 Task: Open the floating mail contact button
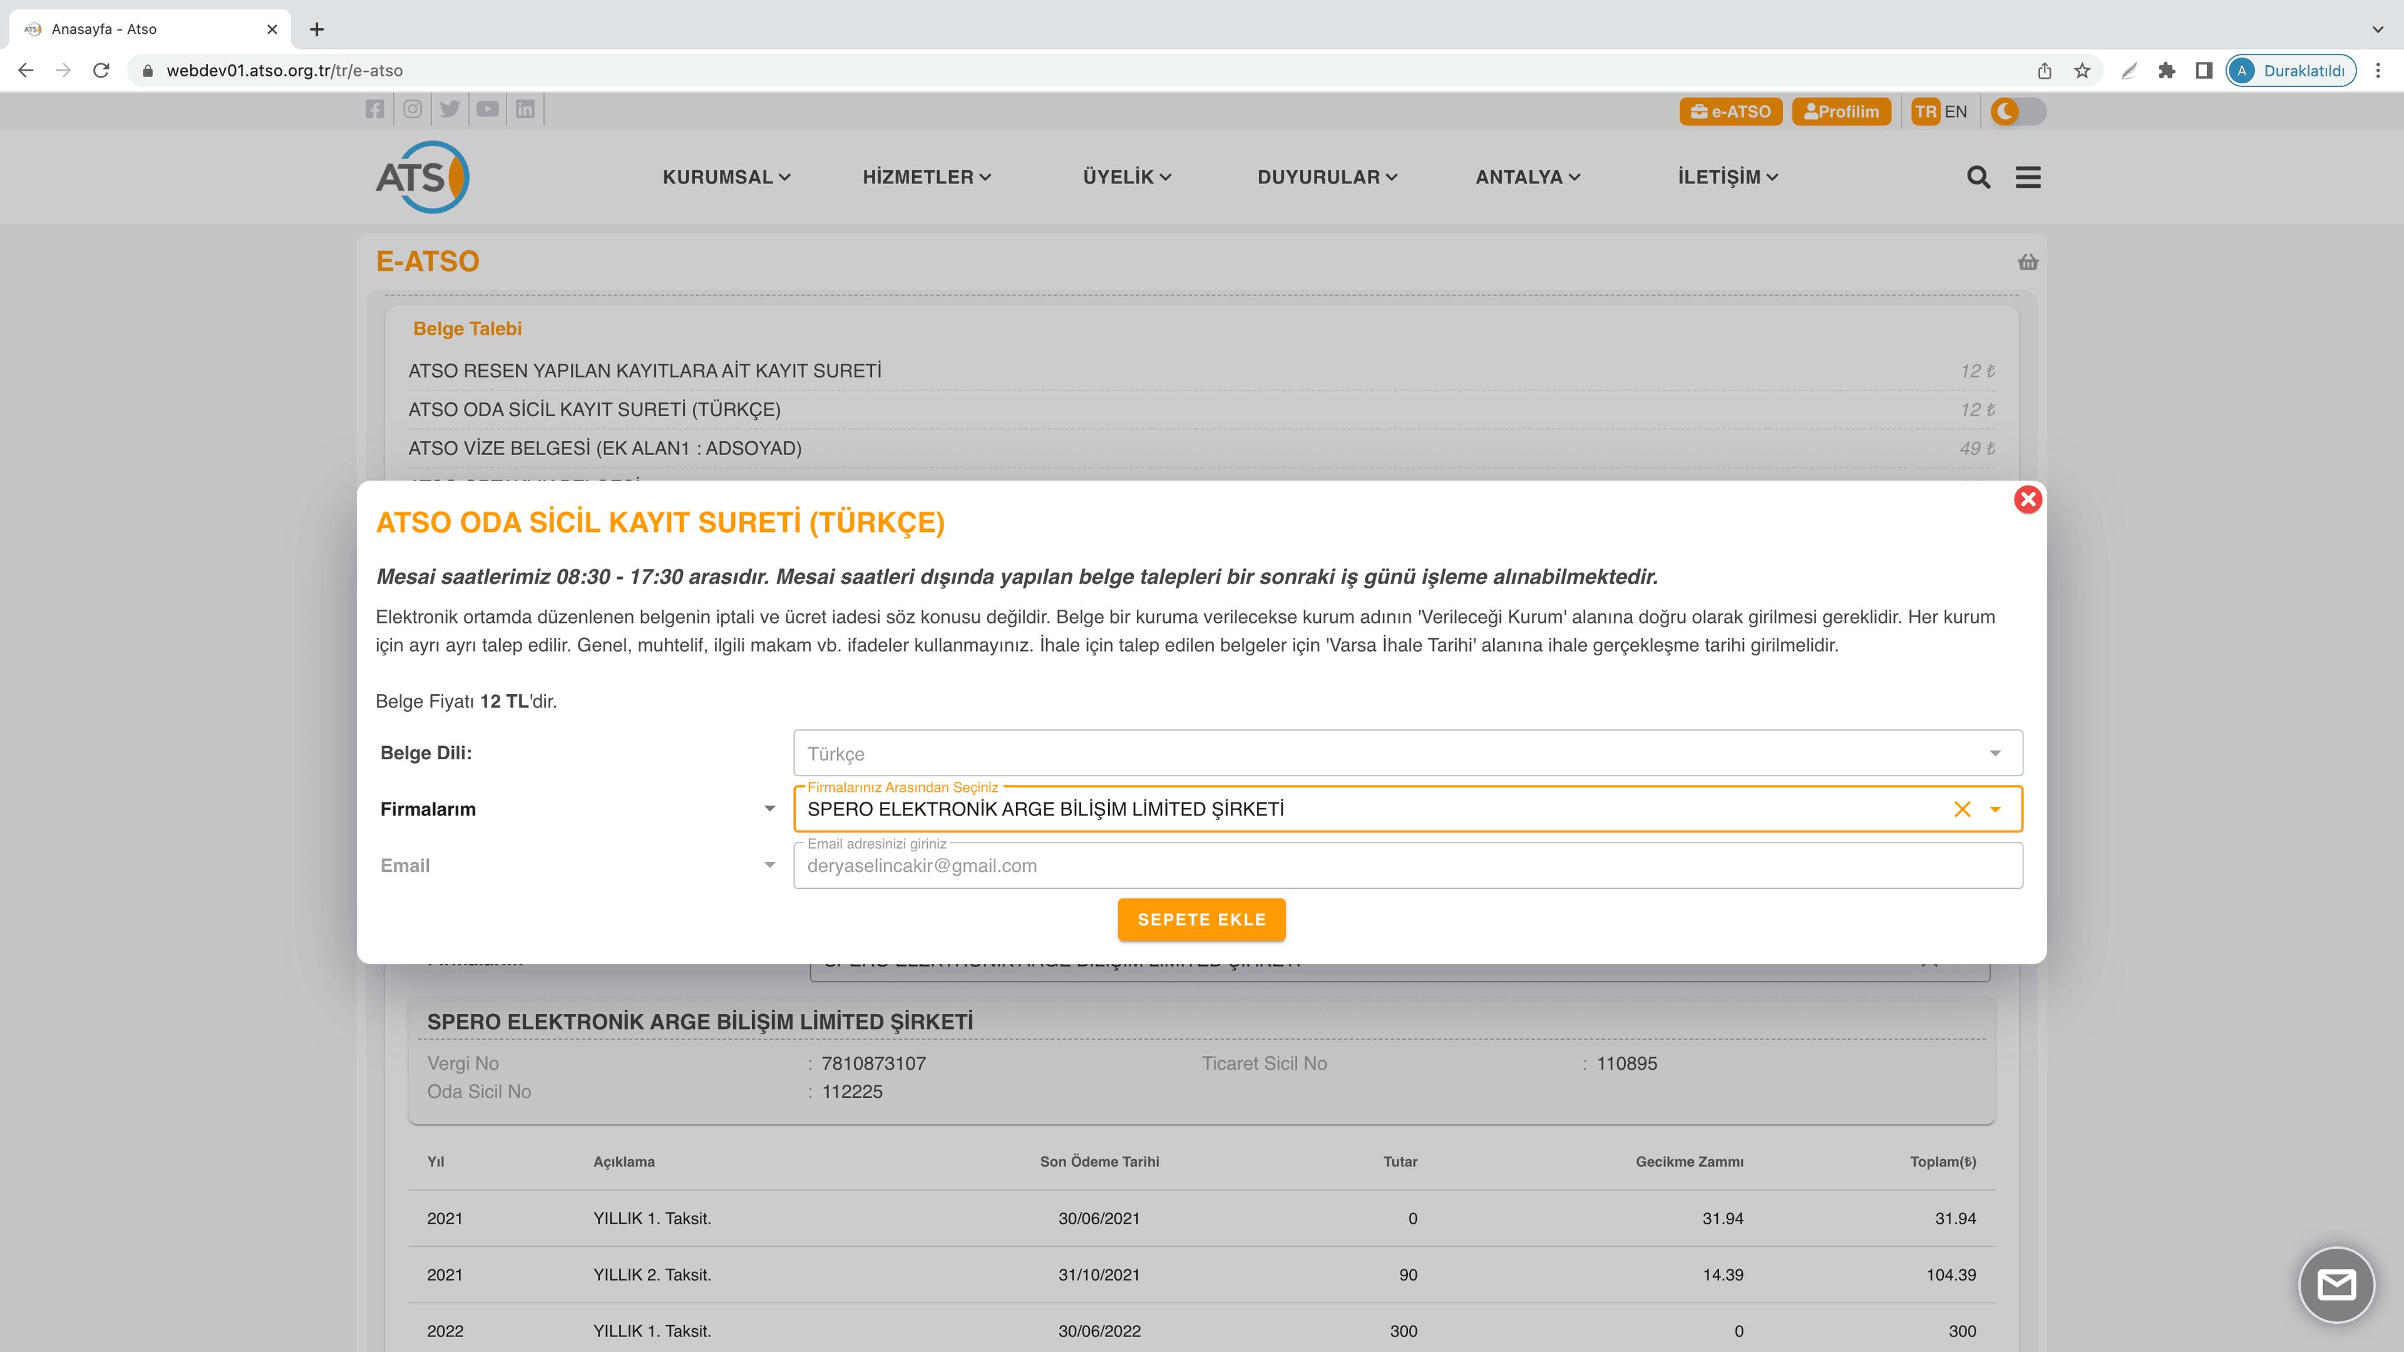(2337, 1286)
